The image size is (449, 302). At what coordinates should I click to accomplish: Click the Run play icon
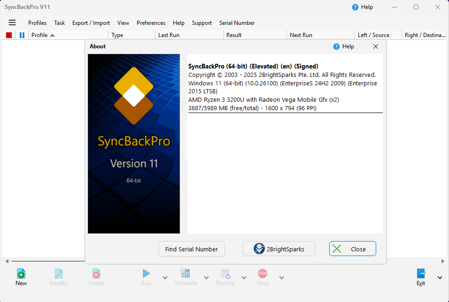click(147, 273)
